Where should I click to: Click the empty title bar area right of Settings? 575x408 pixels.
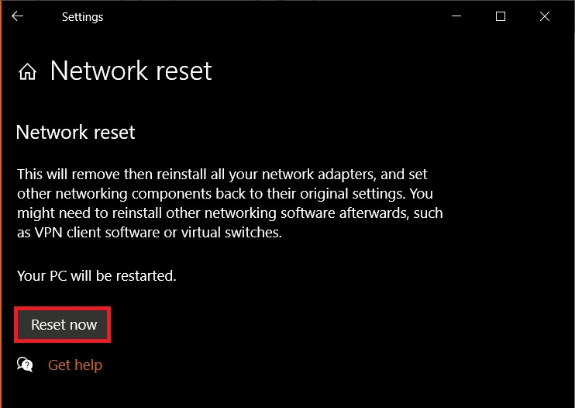pyautogui.click(x=271, y=16)
